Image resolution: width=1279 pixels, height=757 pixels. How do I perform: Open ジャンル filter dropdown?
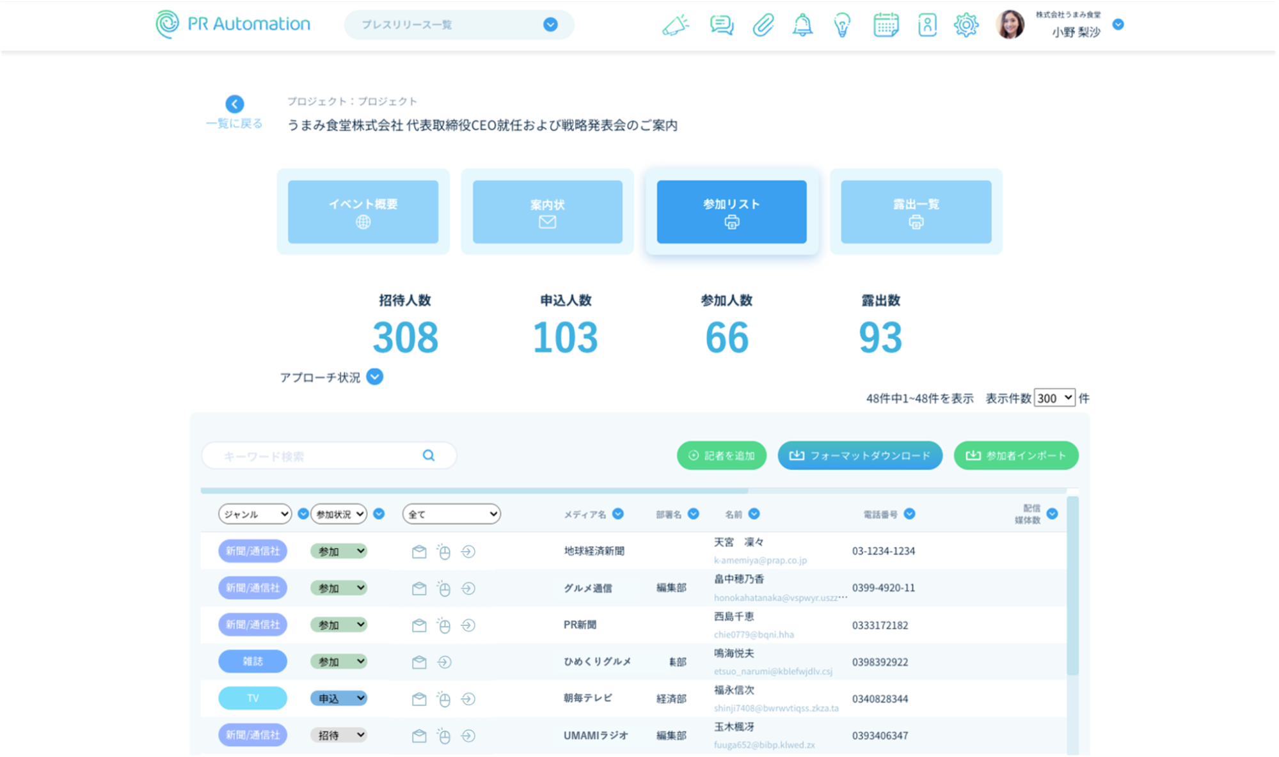click(x=255, y=514)
